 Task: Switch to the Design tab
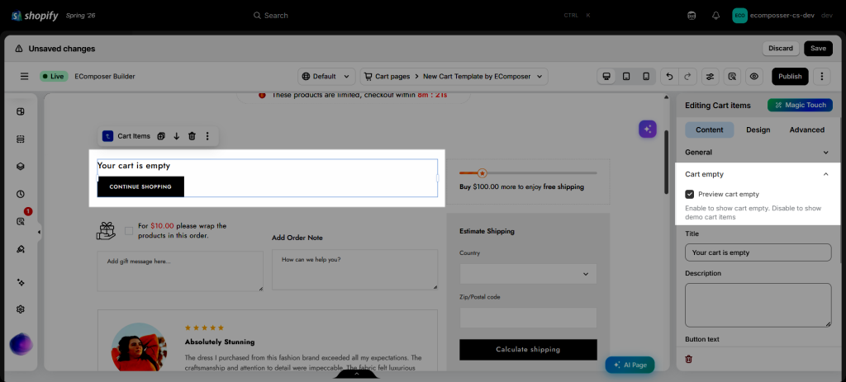click(758, 130)
